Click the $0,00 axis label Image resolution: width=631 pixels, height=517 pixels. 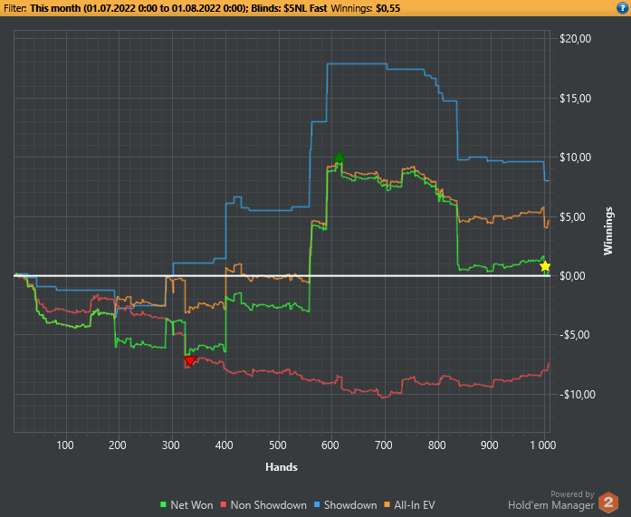click(x=573, y=276)
